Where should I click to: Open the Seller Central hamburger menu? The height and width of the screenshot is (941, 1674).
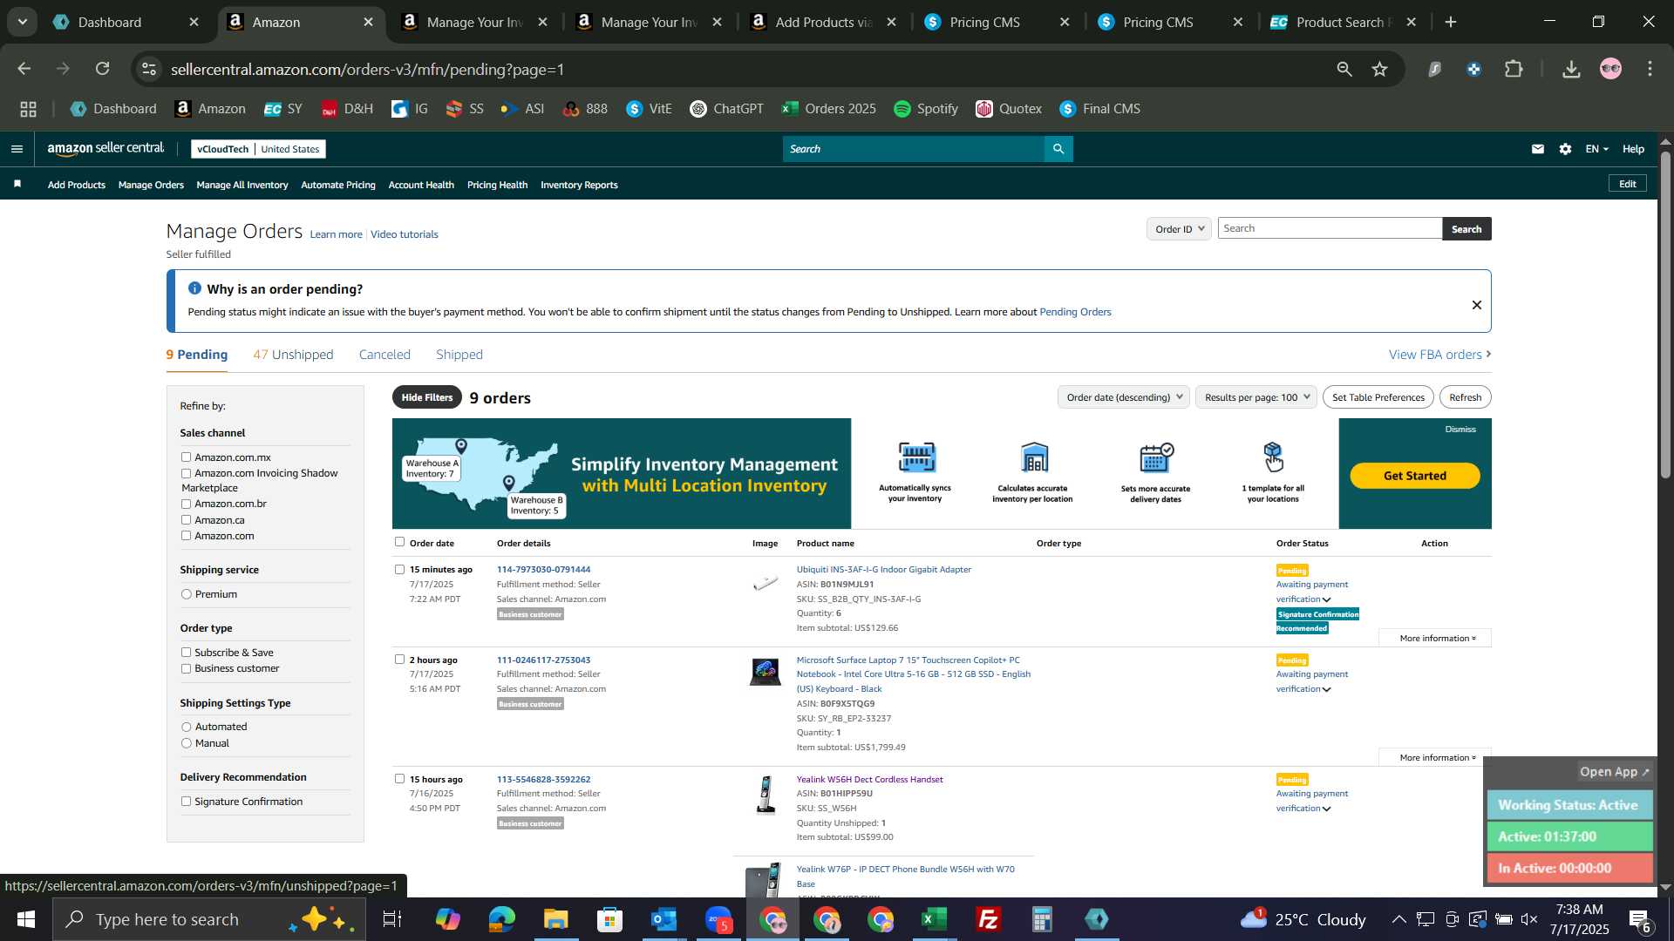[x=17, y=149]
